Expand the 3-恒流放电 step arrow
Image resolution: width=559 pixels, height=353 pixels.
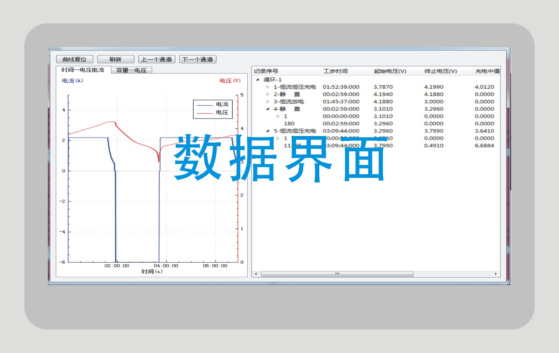[x=268, y=102]
